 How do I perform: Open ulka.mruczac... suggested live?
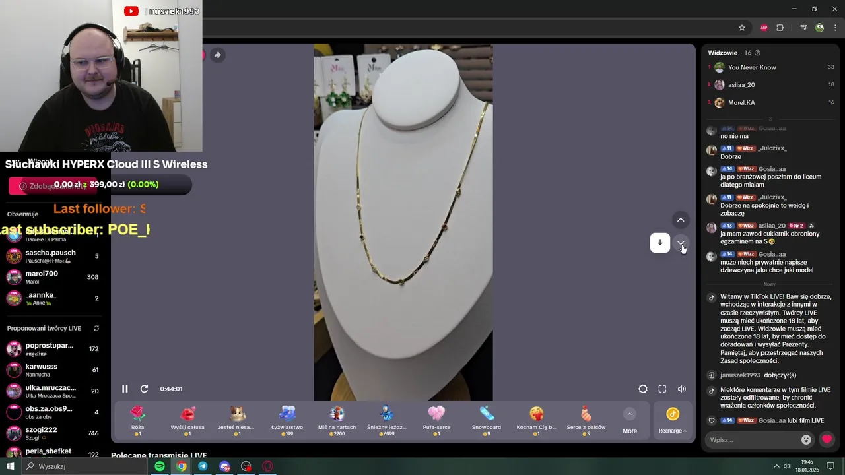(x=53, y=391)
